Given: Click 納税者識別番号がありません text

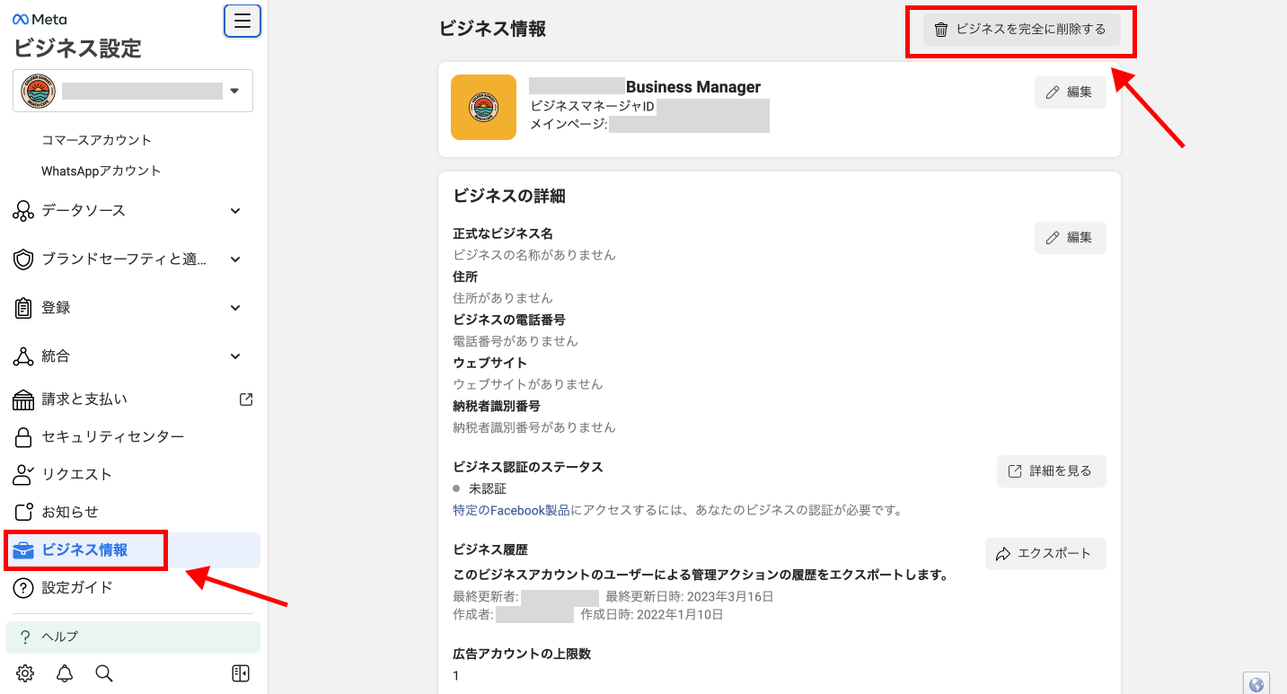Looking at the screenshot, I should pos(534,427).
